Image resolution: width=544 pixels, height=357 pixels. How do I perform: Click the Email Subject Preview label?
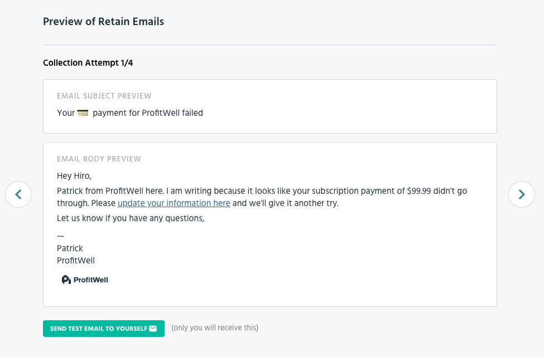(104, 96)
